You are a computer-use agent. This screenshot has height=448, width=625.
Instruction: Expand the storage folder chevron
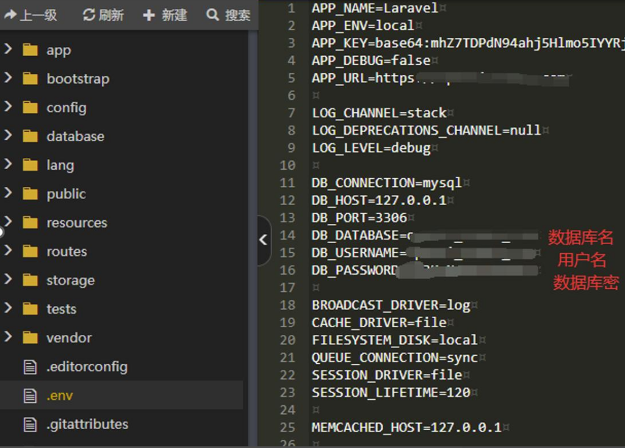coord(8,280)
